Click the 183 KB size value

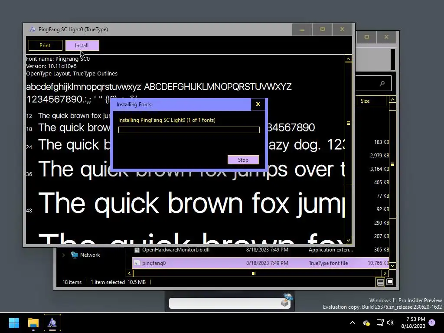click(x=382, y=142)
